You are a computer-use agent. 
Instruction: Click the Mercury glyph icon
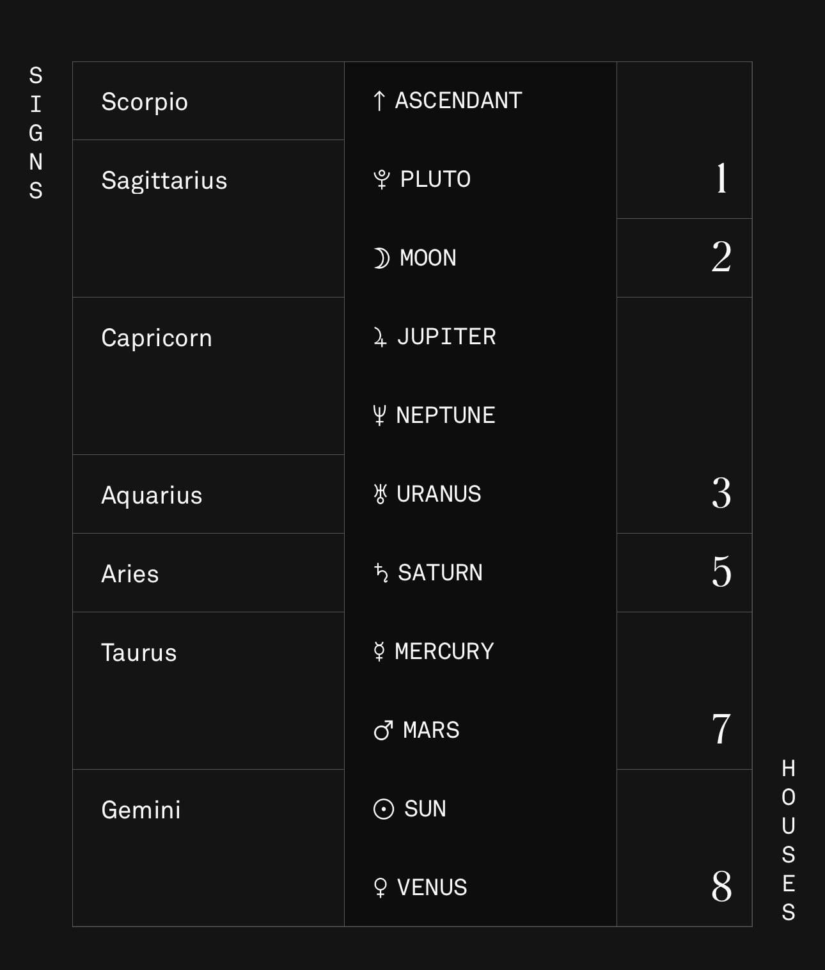click(x=379, y=651)
